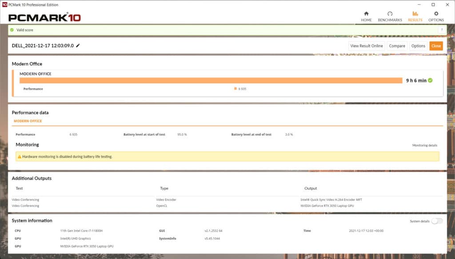The image size is (455, 259).
Task: Maximize the PCMark 10 window
Action: 433,4
